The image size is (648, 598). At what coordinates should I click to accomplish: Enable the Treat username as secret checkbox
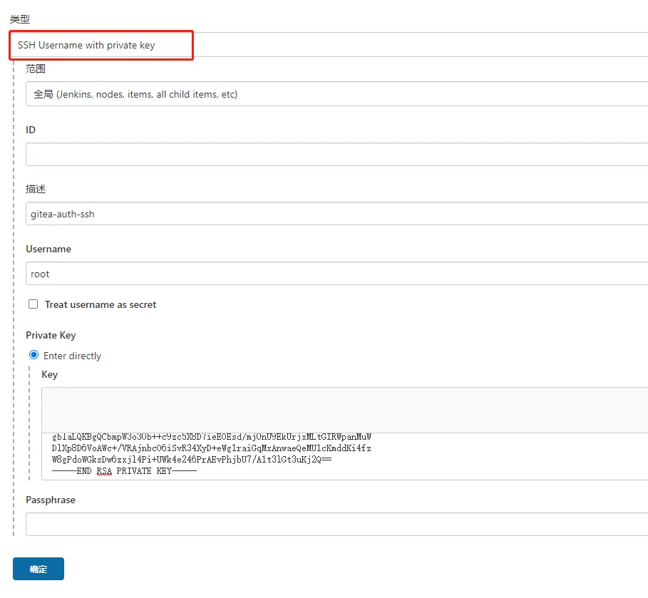[33, 304]
